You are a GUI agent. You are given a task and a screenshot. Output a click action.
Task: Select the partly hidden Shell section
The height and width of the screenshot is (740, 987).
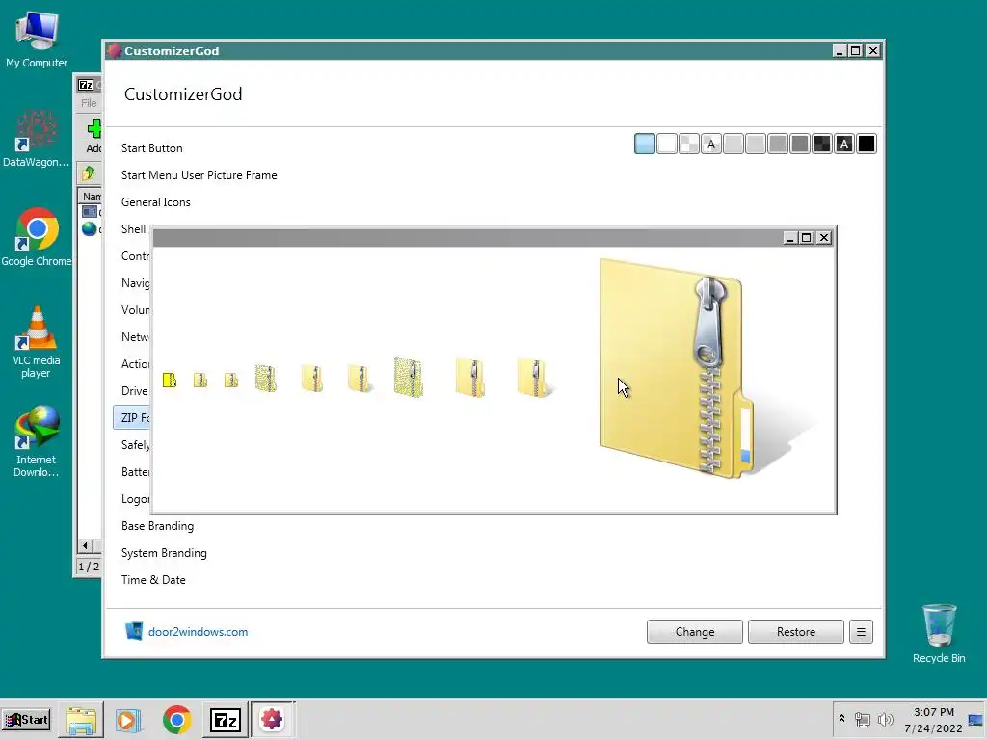(133, 229)
